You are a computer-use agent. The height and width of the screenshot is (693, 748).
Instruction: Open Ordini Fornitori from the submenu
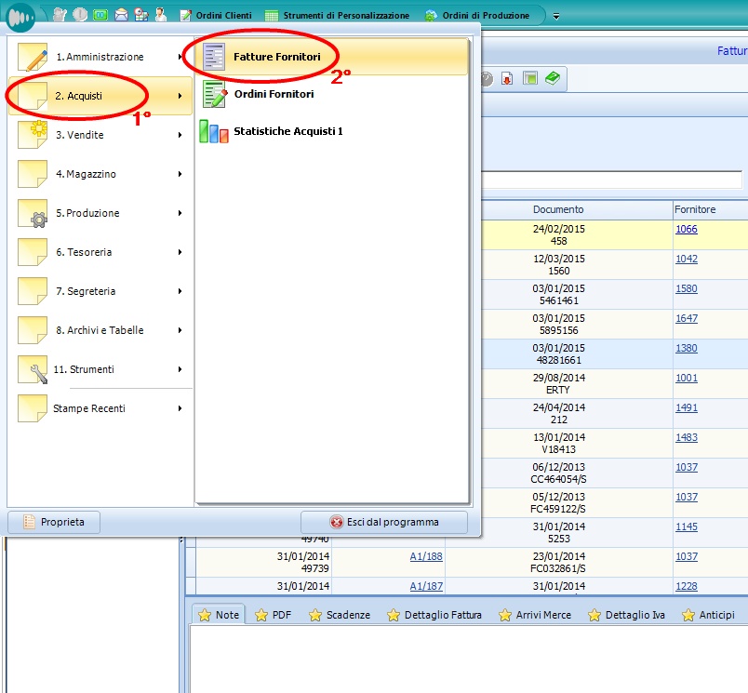tap(273, 94)
